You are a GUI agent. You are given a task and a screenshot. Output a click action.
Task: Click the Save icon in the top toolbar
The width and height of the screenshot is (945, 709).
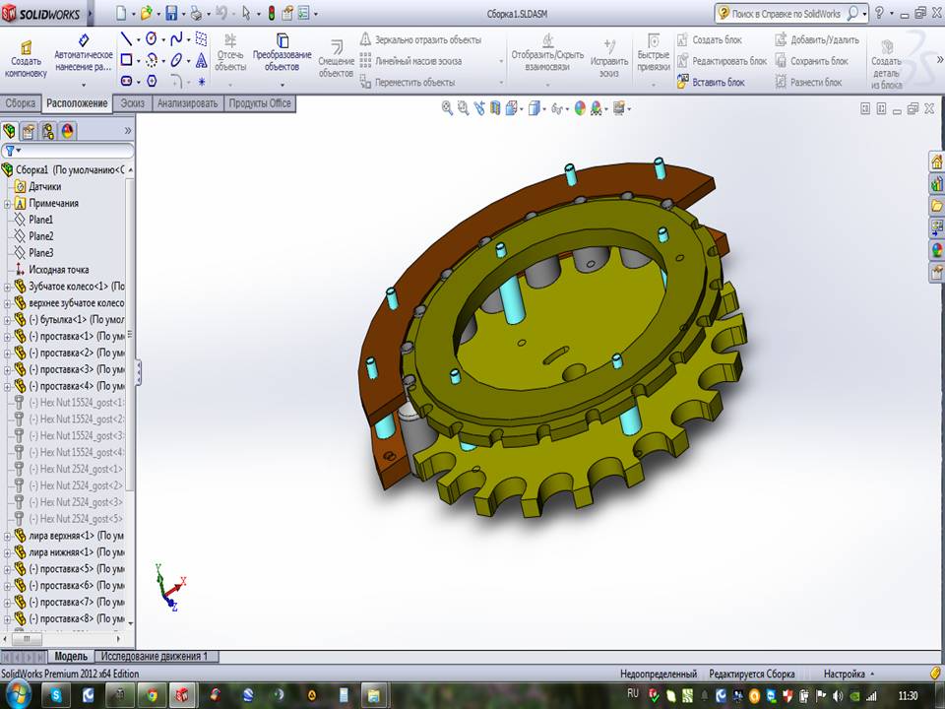click(172, 14)
